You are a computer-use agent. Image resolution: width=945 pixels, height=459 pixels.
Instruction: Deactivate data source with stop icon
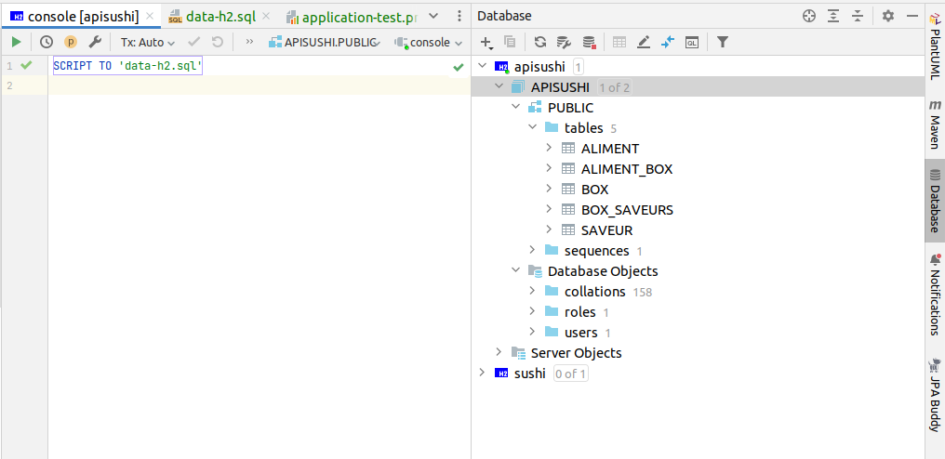pos(589,42)
